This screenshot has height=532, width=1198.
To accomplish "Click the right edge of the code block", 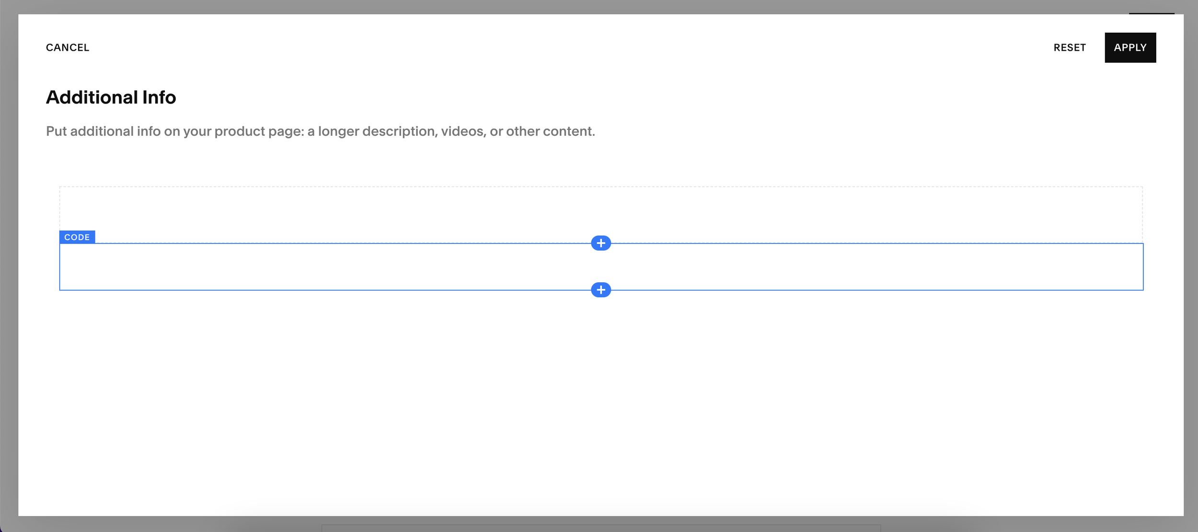I will click(1142, 267).
